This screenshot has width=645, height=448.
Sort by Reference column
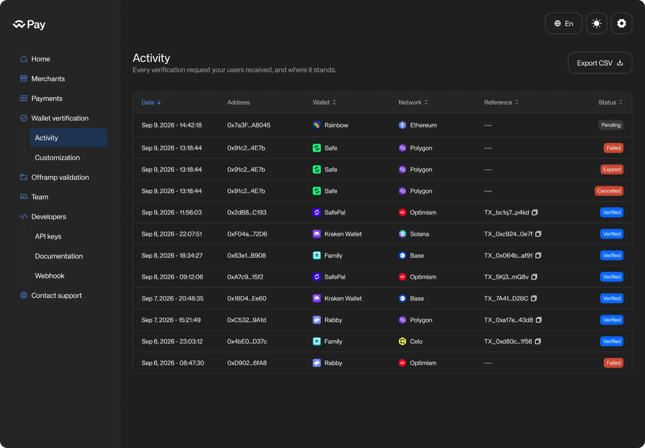[501, 102]
